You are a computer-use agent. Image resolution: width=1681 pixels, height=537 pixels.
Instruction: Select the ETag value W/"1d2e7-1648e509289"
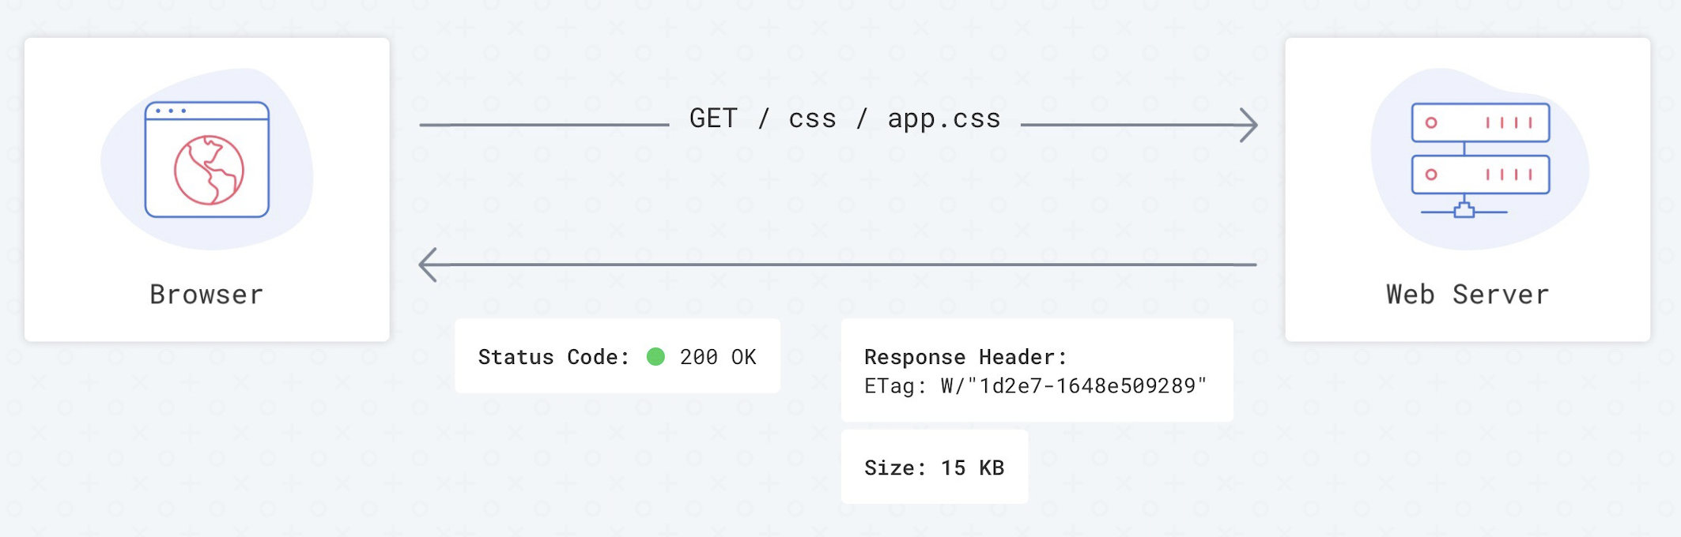pyautogui.click(x=1073, y=386)
